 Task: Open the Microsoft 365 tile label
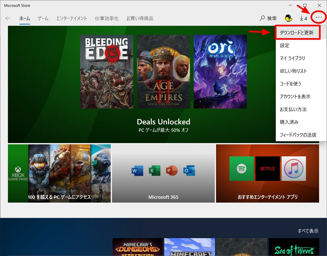click(163, 197)
